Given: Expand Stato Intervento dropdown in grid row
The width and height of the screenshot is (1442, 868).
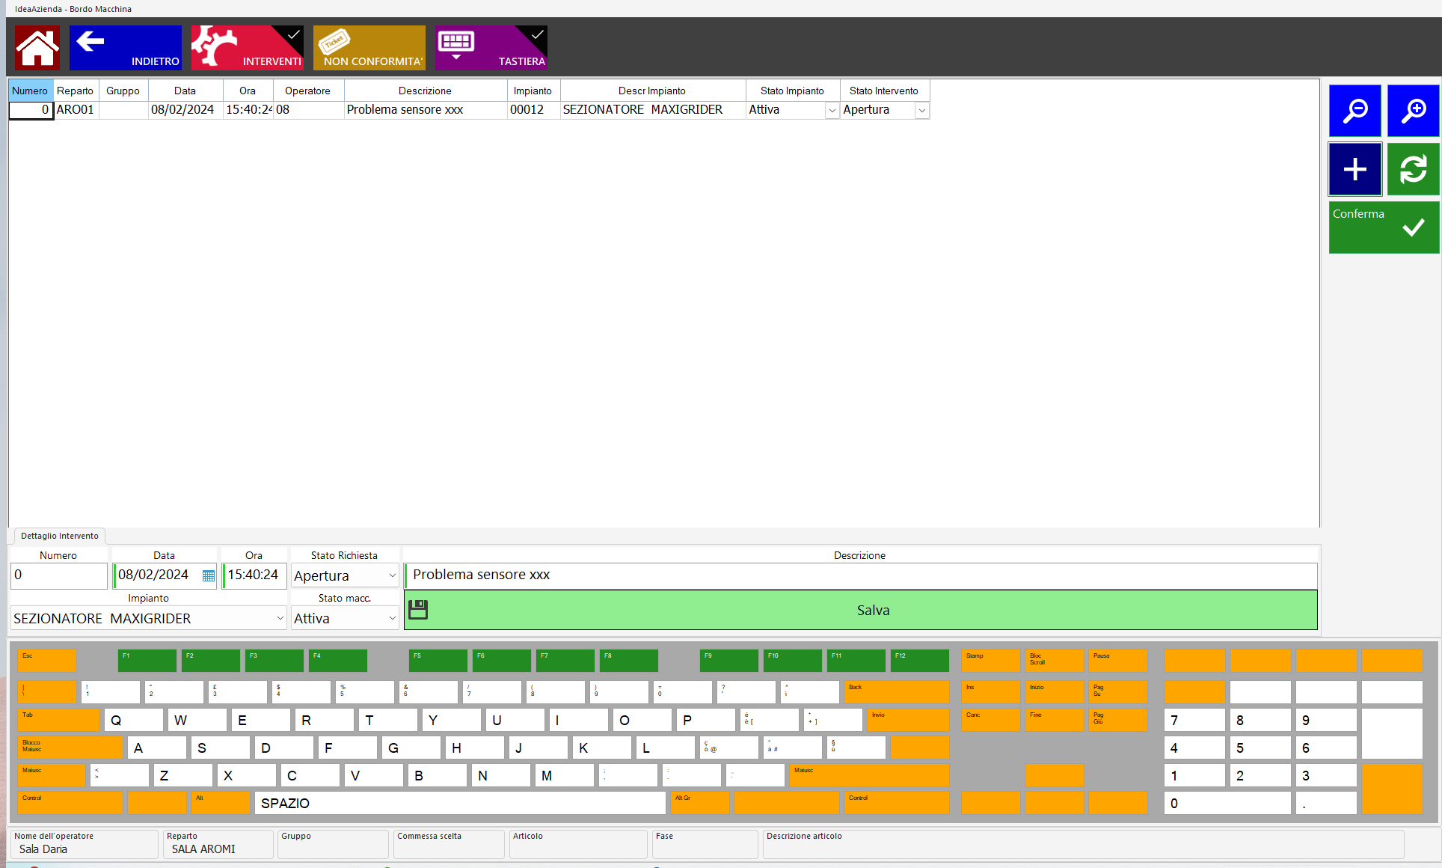Looking at the screenshot, I should (x=922, y=110).
